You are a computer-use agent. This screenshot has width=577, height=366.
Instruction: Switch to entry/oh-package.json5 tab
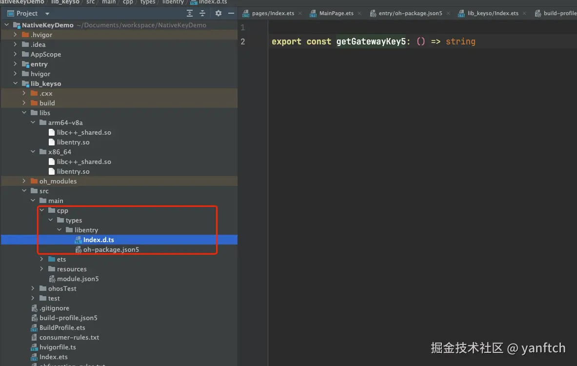410,13
